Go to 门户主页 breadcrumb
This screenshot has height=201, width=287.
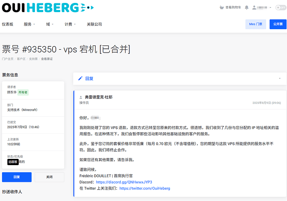click(x=7, y=59)
